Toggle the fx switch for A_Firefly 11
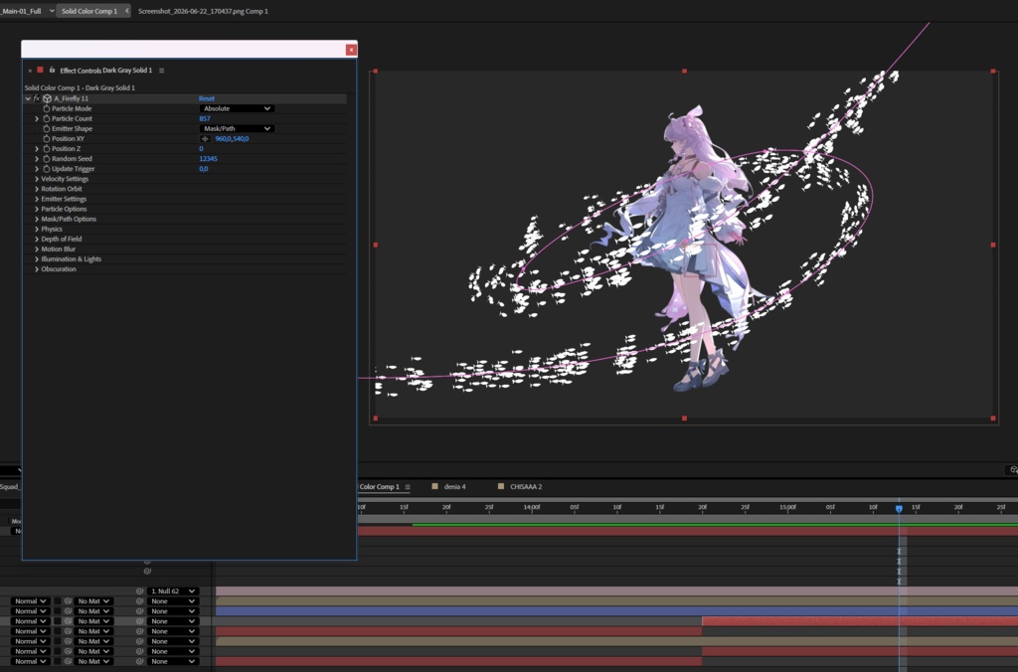Image resolution: width=1018 pixels, height=672 pixels. click(37, 98)
